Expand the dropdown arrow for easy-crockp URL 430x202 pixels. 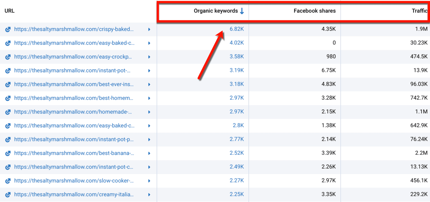point(149,57)
